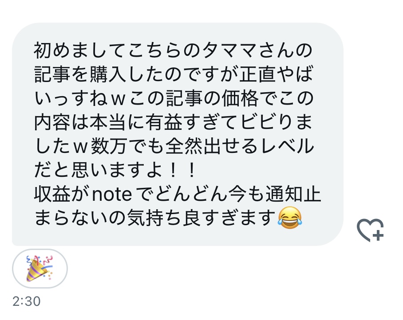The image size is (403, 320).
Task: Click the word 価格 in the message
Action: click(240, 98)
